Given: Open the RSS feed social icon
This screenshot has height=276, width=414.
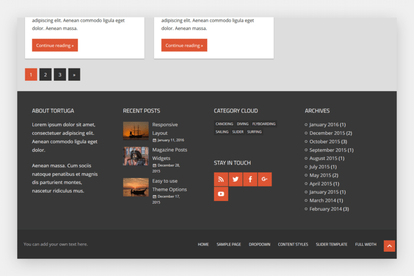Looking at the screenshot, I should 221,180.
